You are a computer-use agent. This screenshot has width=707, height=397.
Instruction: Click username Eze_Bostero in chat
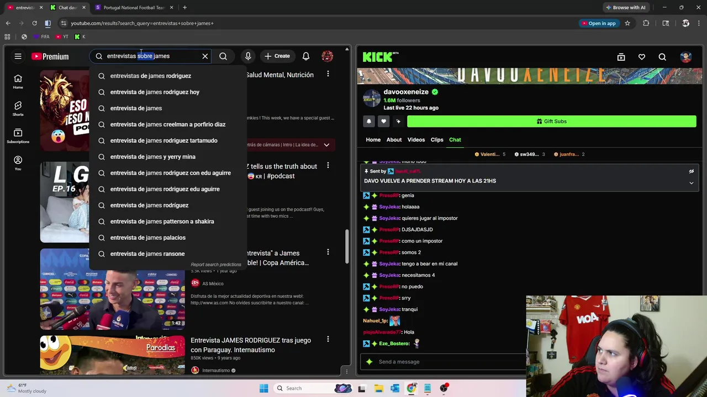point(394,344)
